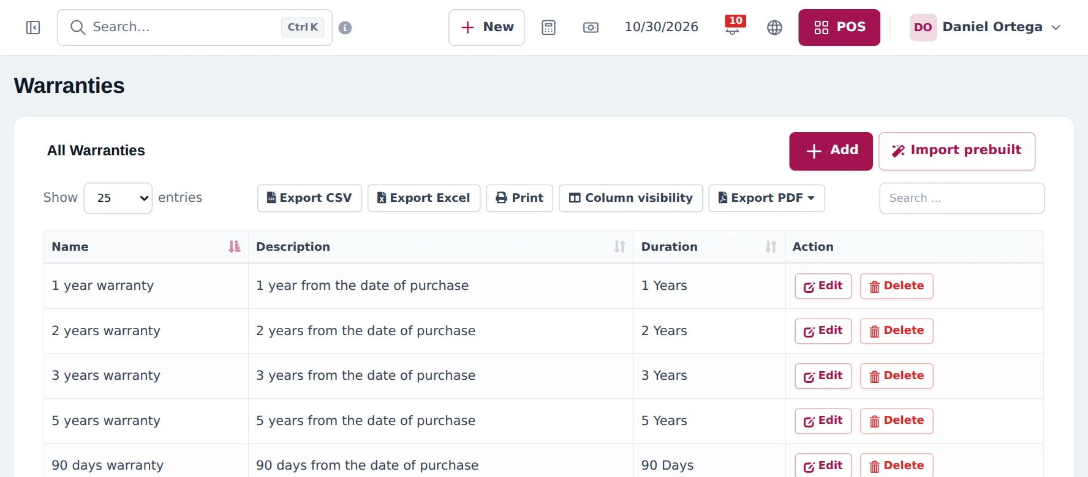Open Export PDF dropdown
The height and width of the screenshot is (477, 1088).
[766, 198]
